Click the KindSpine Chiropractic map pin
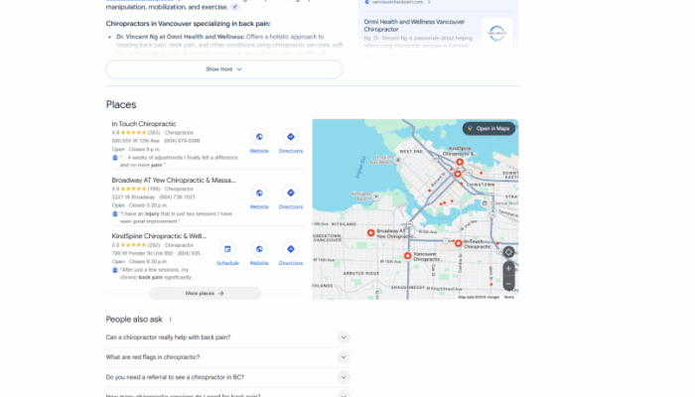This screenshot has height=397, width=695. pyautogui.click(x=460, y=162)
